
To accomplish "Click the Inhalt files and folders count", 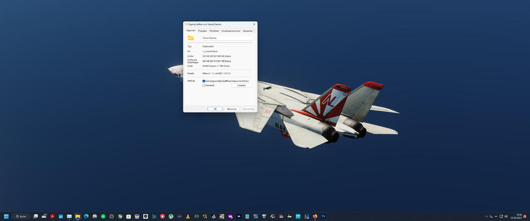I will (216, 66).
